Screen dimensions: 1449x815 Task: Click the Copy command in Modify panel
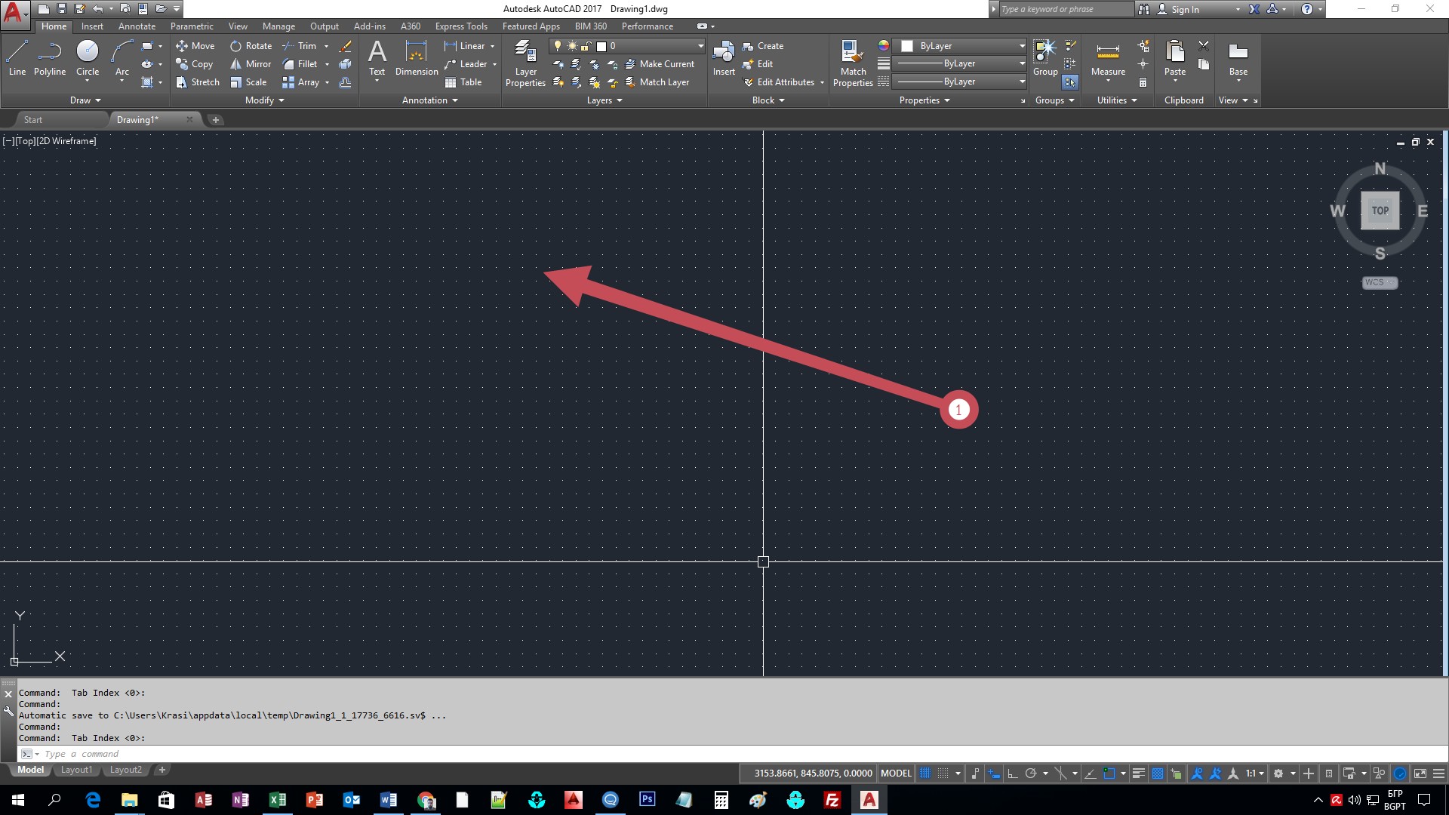[195, 64]
